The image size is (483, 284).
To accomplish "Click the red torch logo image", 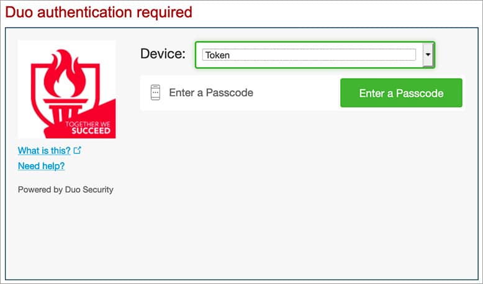I will tap(67, 89).
